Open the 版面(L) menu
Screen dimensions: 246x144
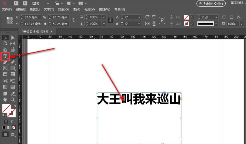(35, 9)
